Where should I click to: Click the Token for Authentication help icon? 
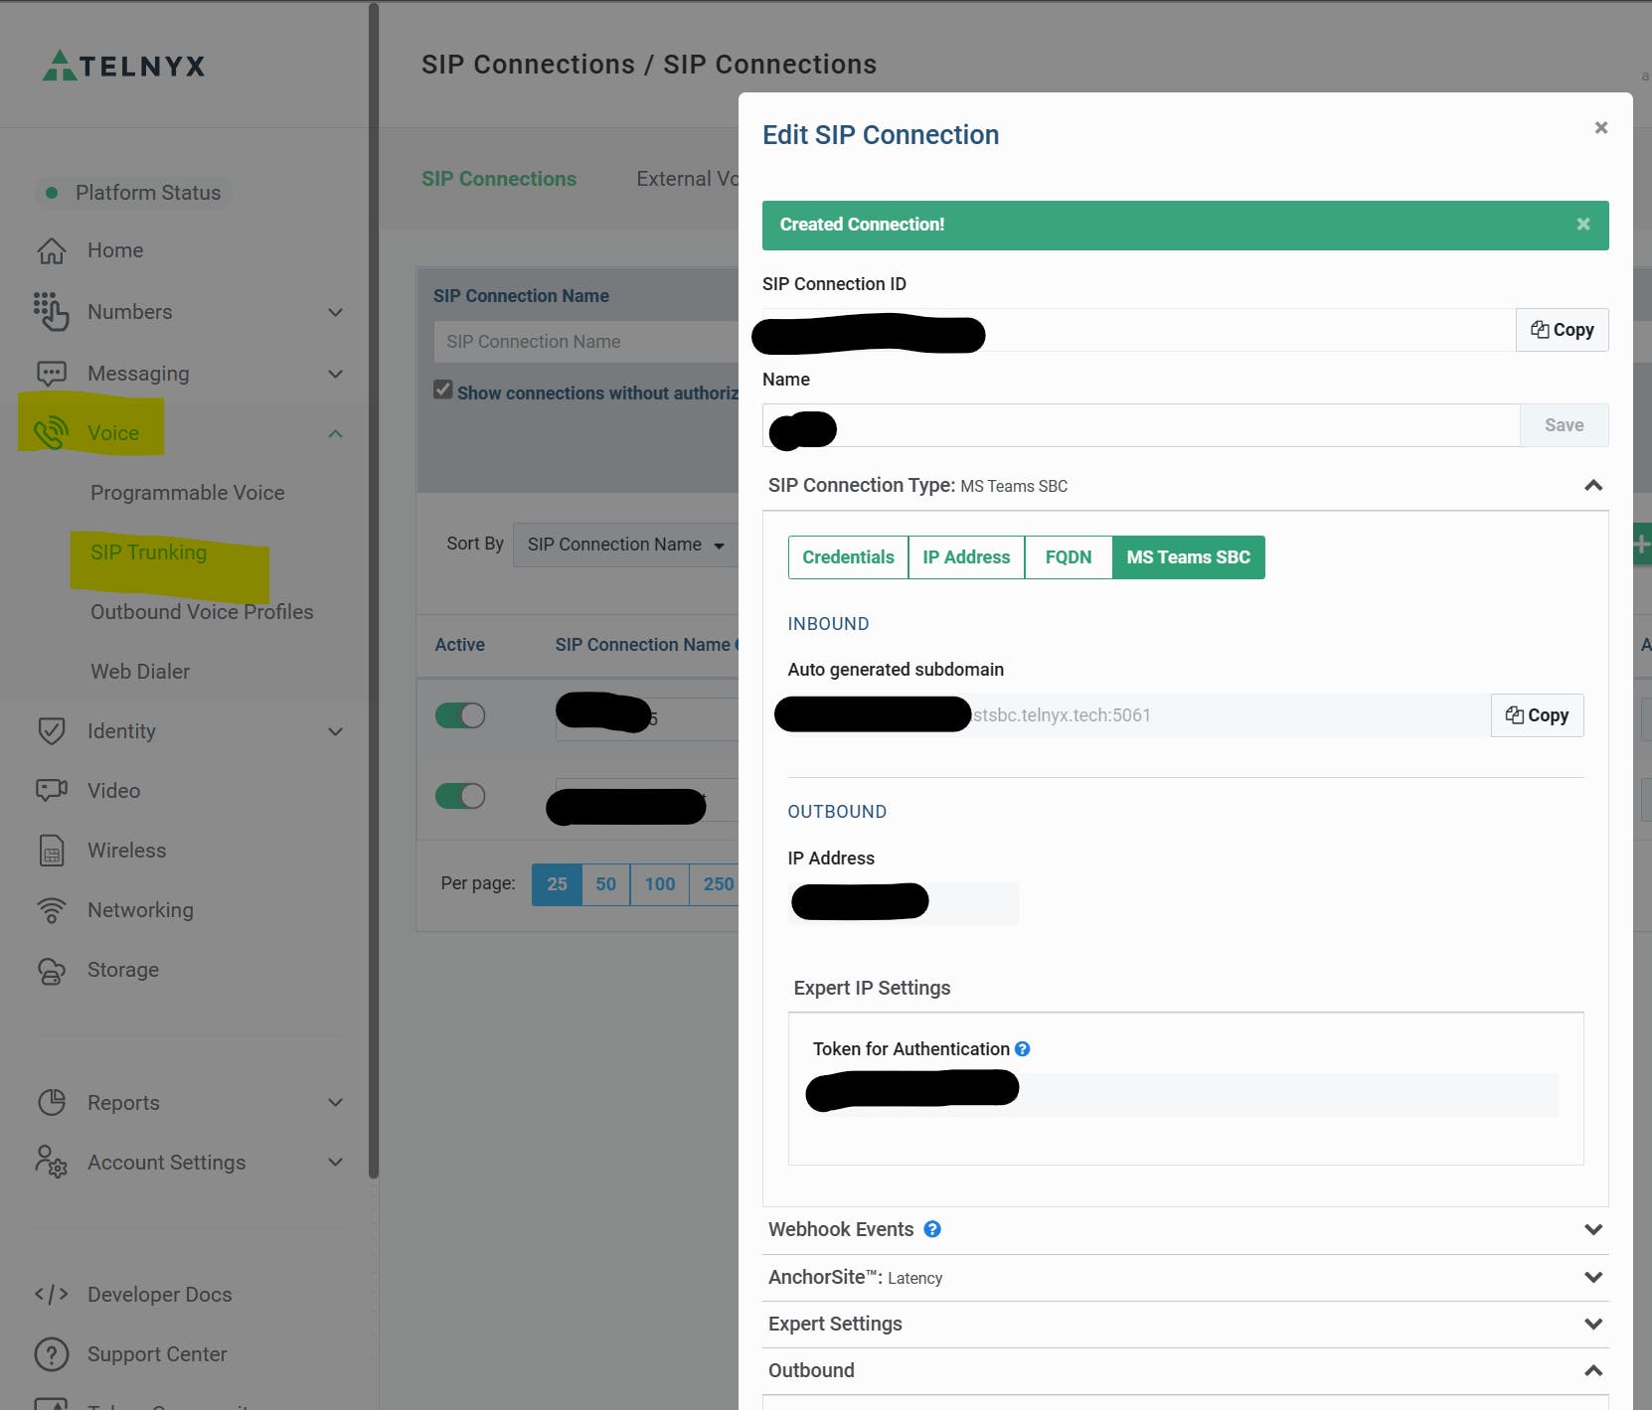coord(1022,1048)
